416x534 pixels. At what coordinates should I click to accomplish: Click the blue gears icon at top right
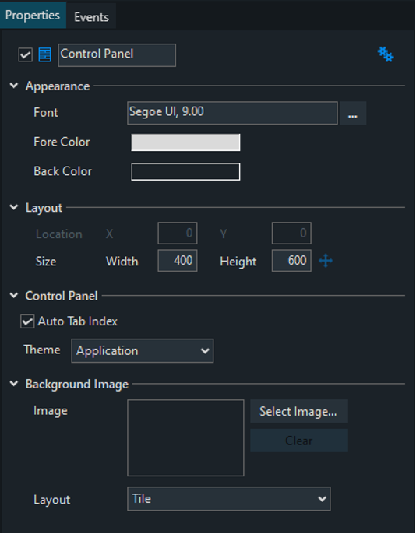point(386,54)
